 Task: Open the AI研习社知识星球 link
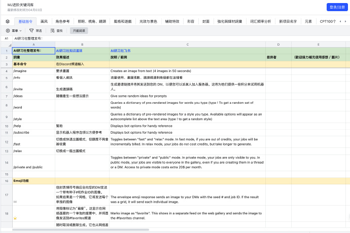(x=69, y=51)
